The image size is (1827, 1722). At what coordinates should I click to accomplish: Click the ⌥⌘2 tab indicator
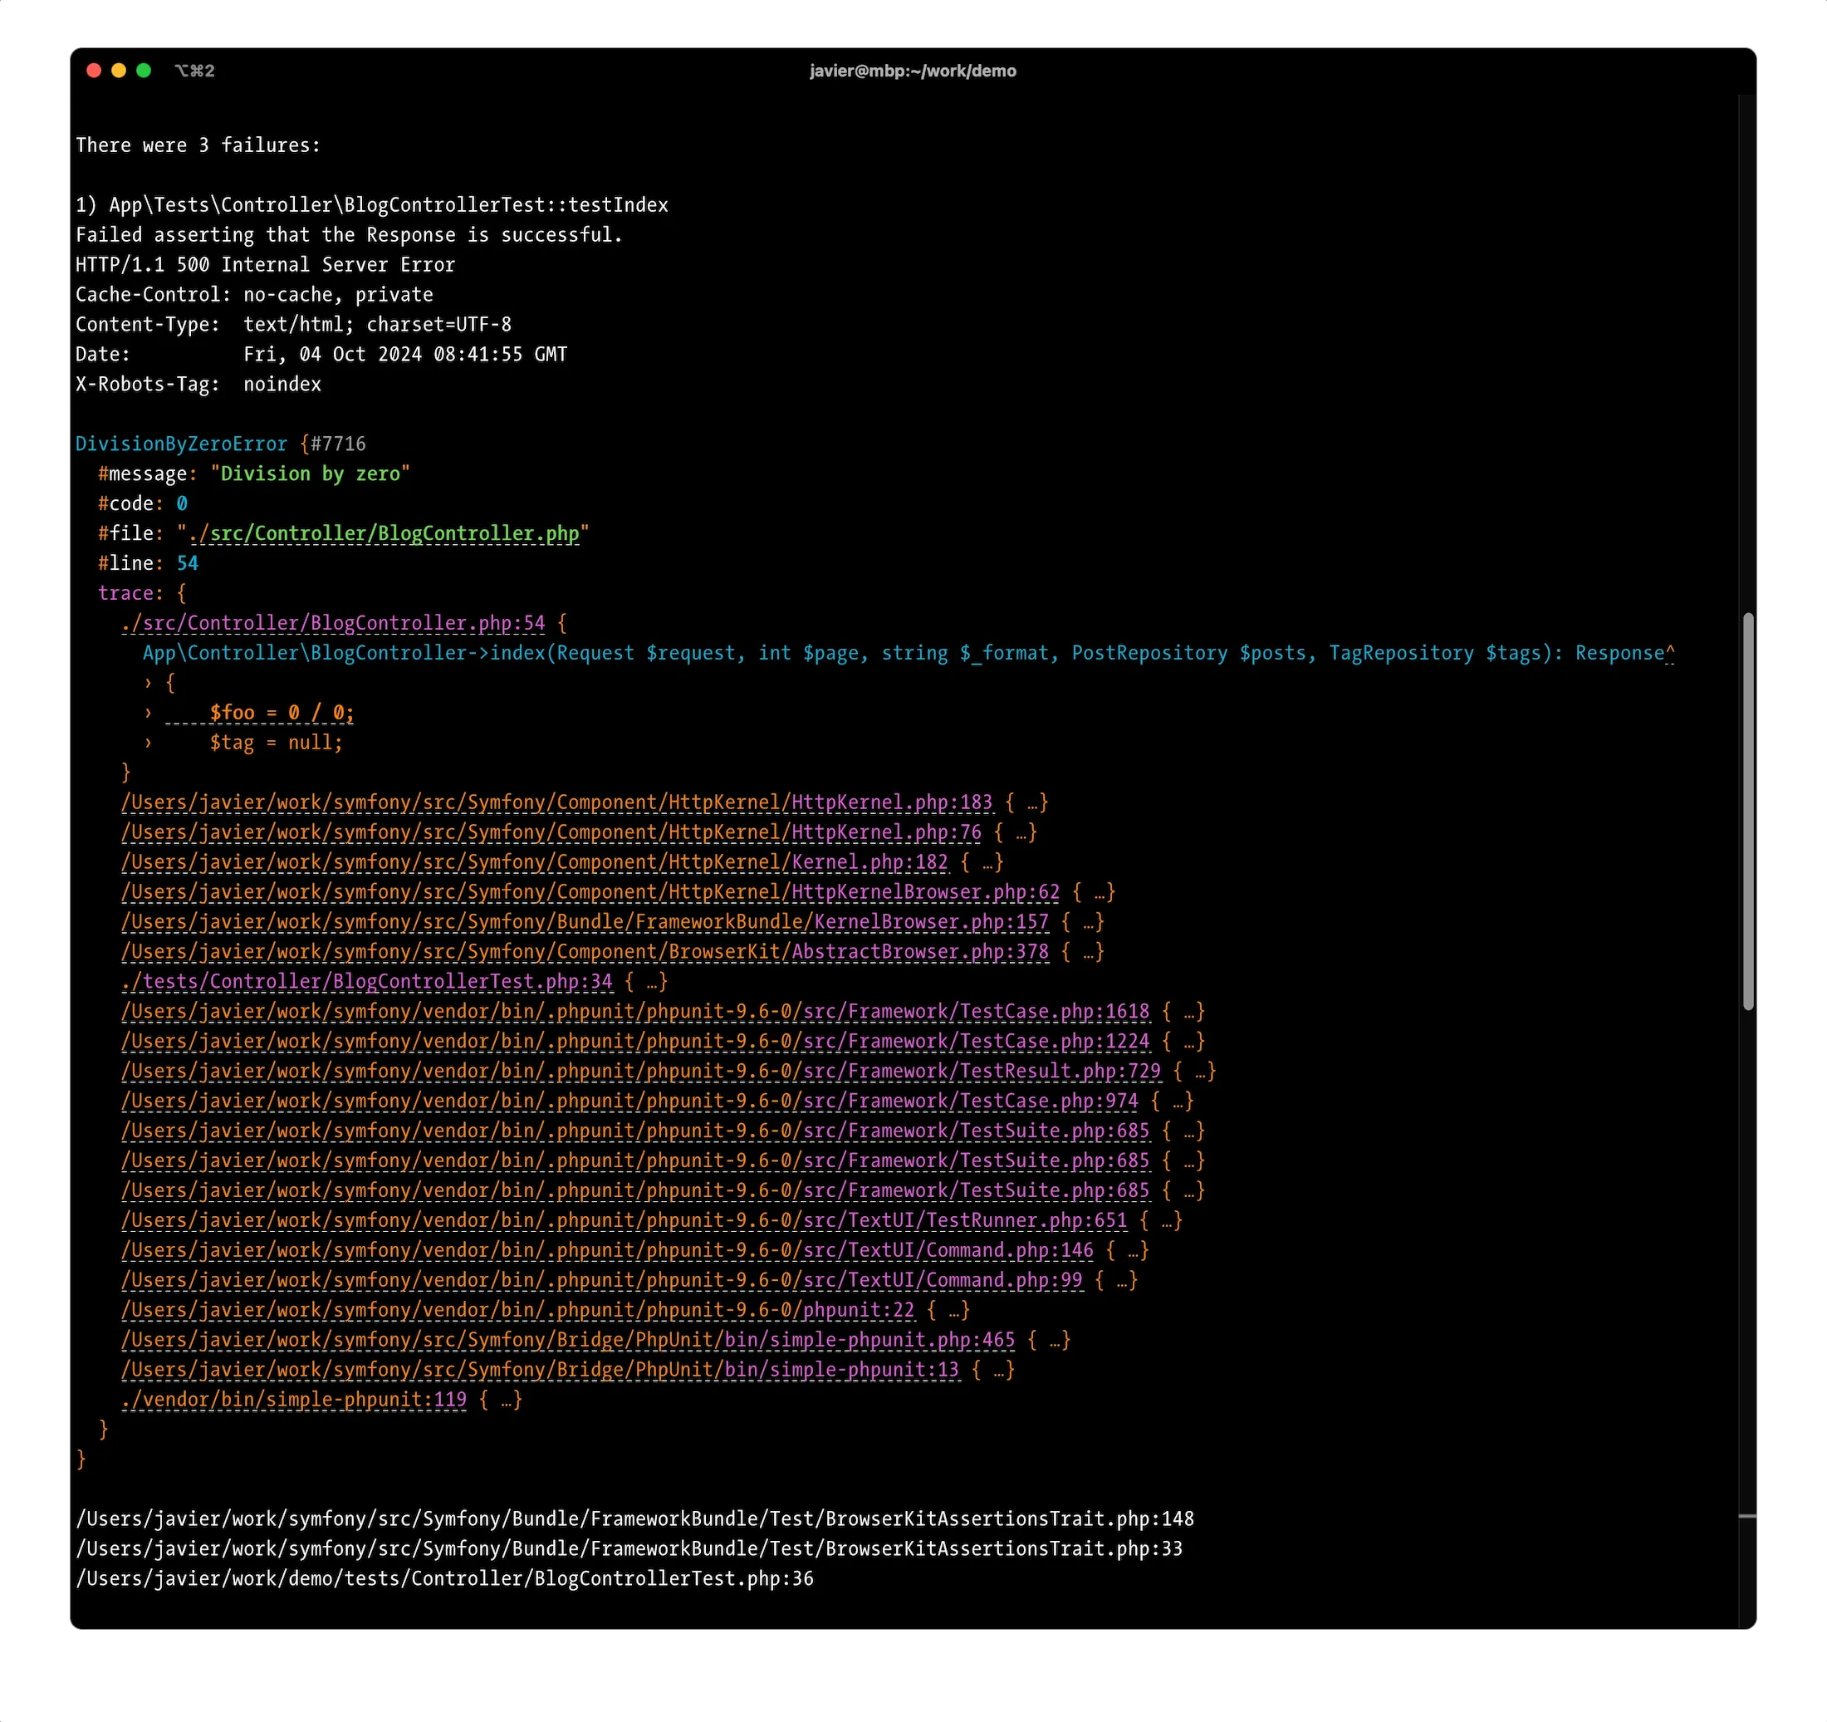pyautogui.click(x=196, y=71)
